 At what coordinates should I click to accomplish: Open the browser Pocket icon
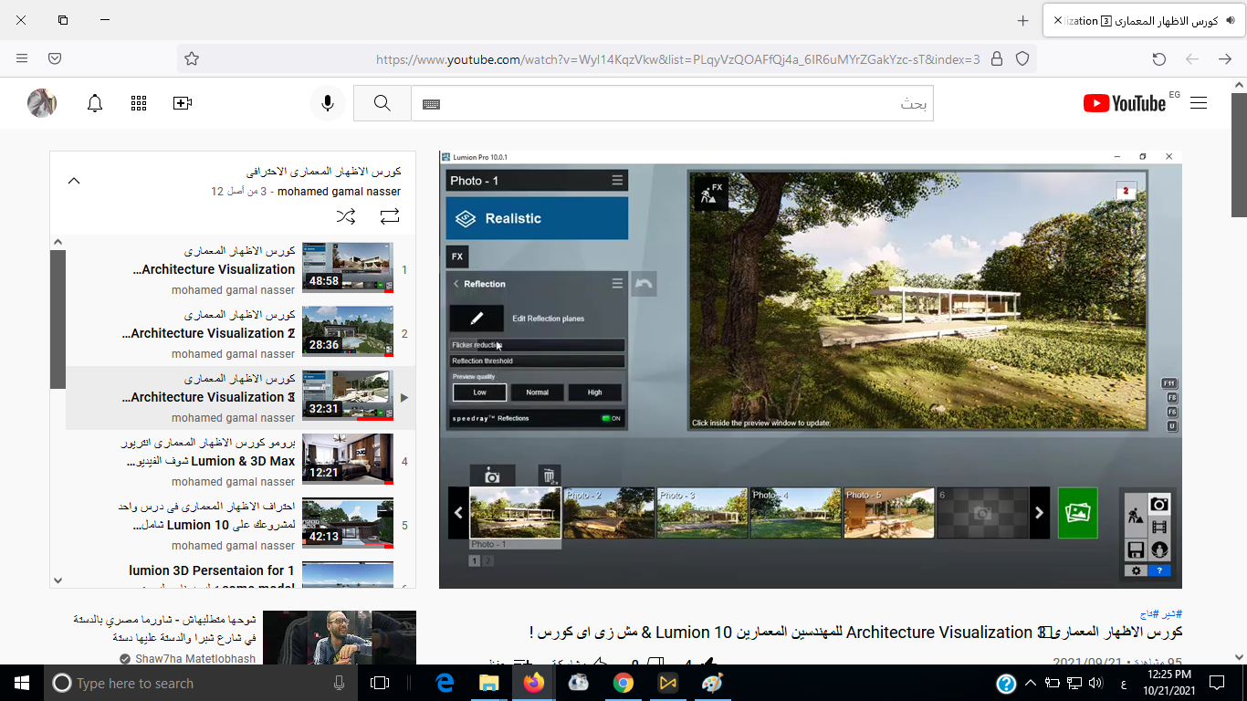pyautogui.click(x=55, y=58)
